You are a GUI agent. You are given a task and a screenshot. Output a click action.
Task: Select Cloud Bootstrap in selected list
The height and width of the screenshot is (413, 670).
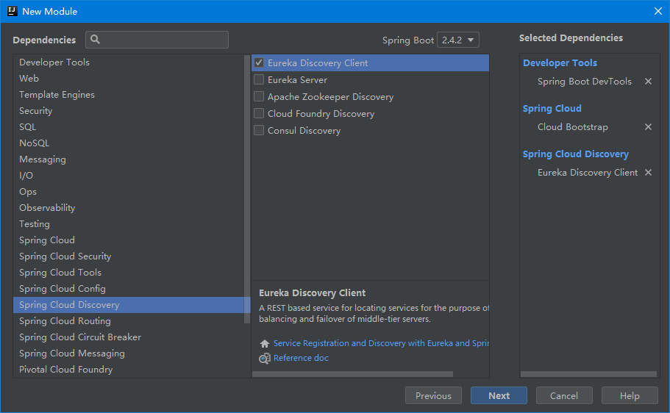point(573,127)
